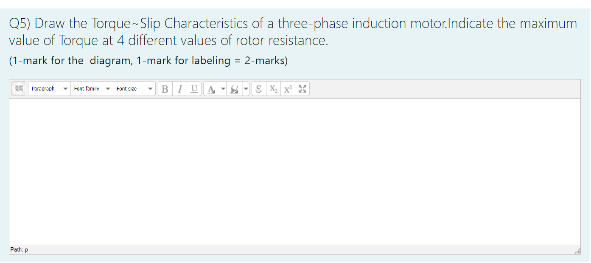Open the text colour palette arrow

(224, 88)
